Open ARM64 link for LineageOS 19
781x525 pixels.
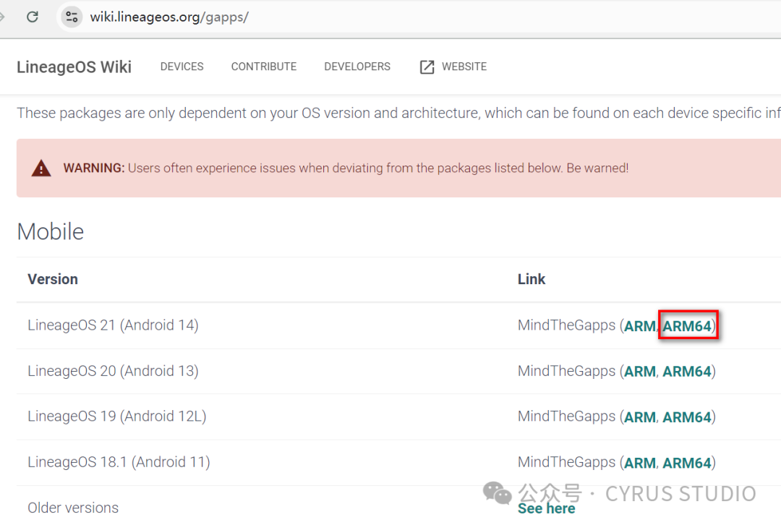click(x=687, y=417)
